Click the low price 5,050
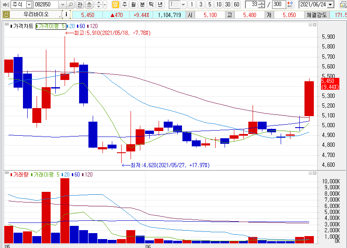 (289, 15)
